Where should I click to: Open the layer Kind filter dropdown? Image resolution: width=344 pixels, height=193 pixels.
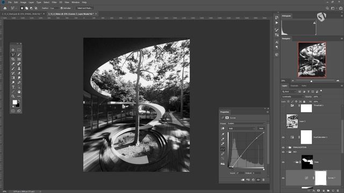point(289,92)
